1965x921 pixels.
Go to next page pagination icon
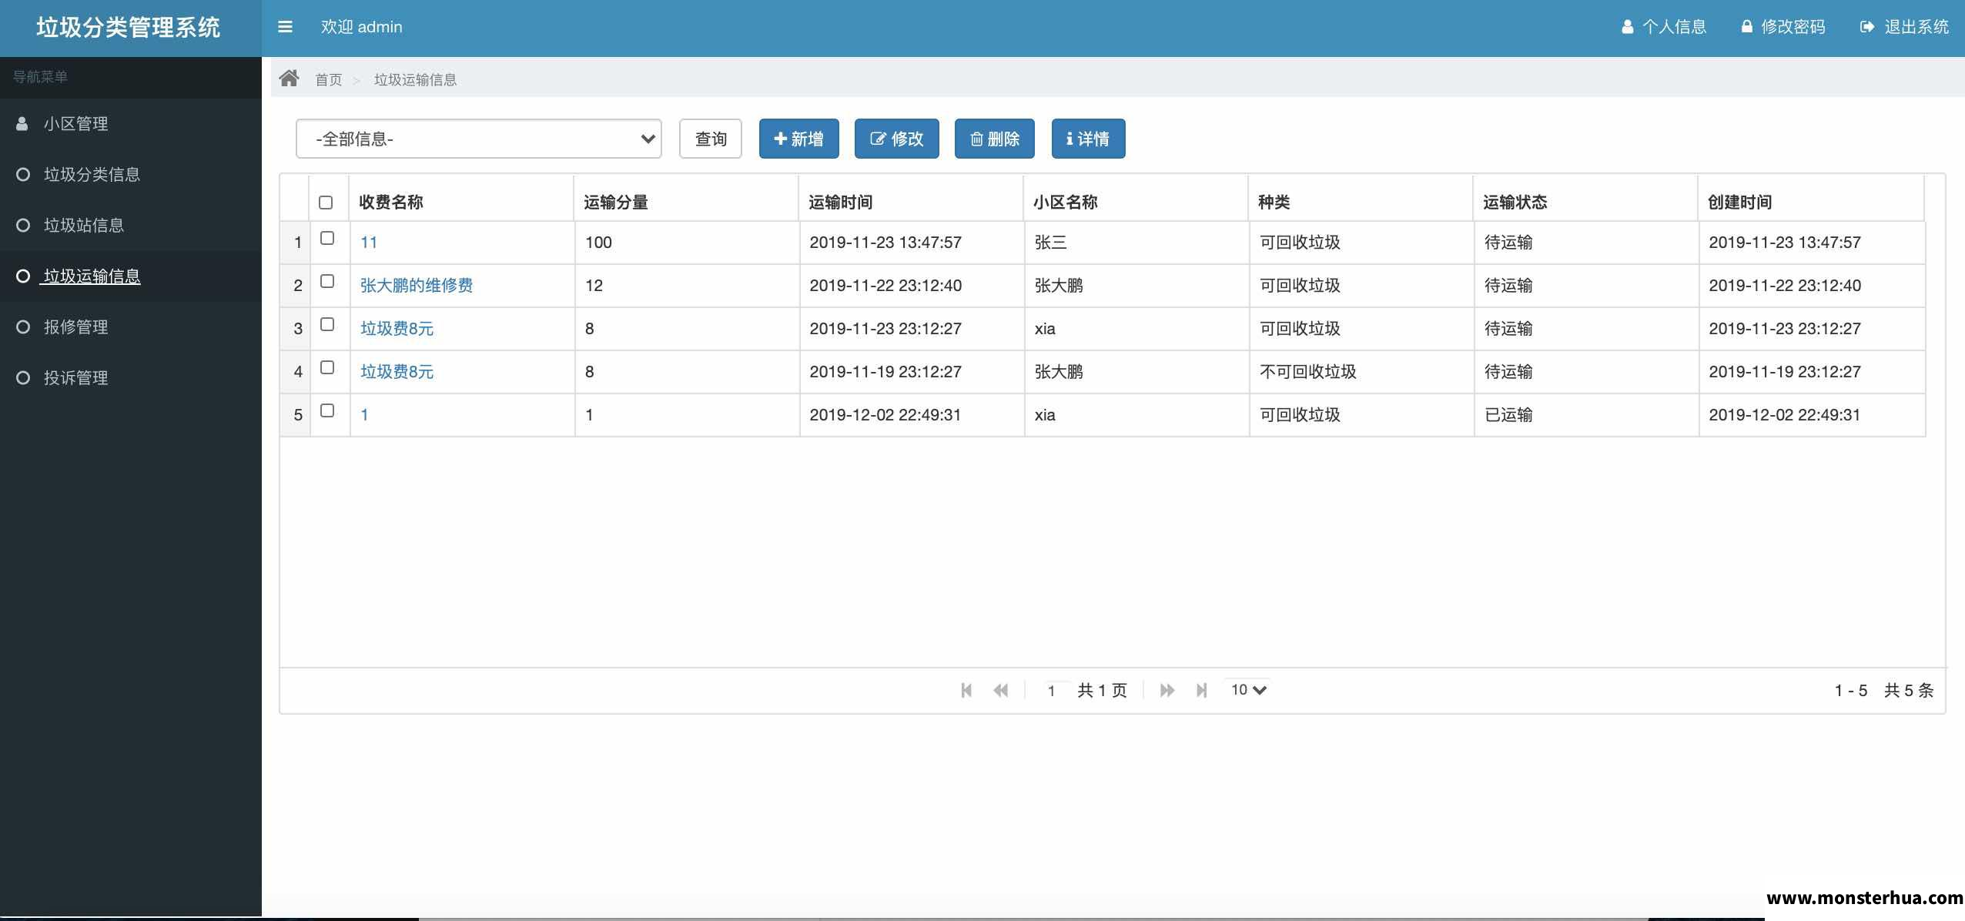click(x=1167, y=690)
